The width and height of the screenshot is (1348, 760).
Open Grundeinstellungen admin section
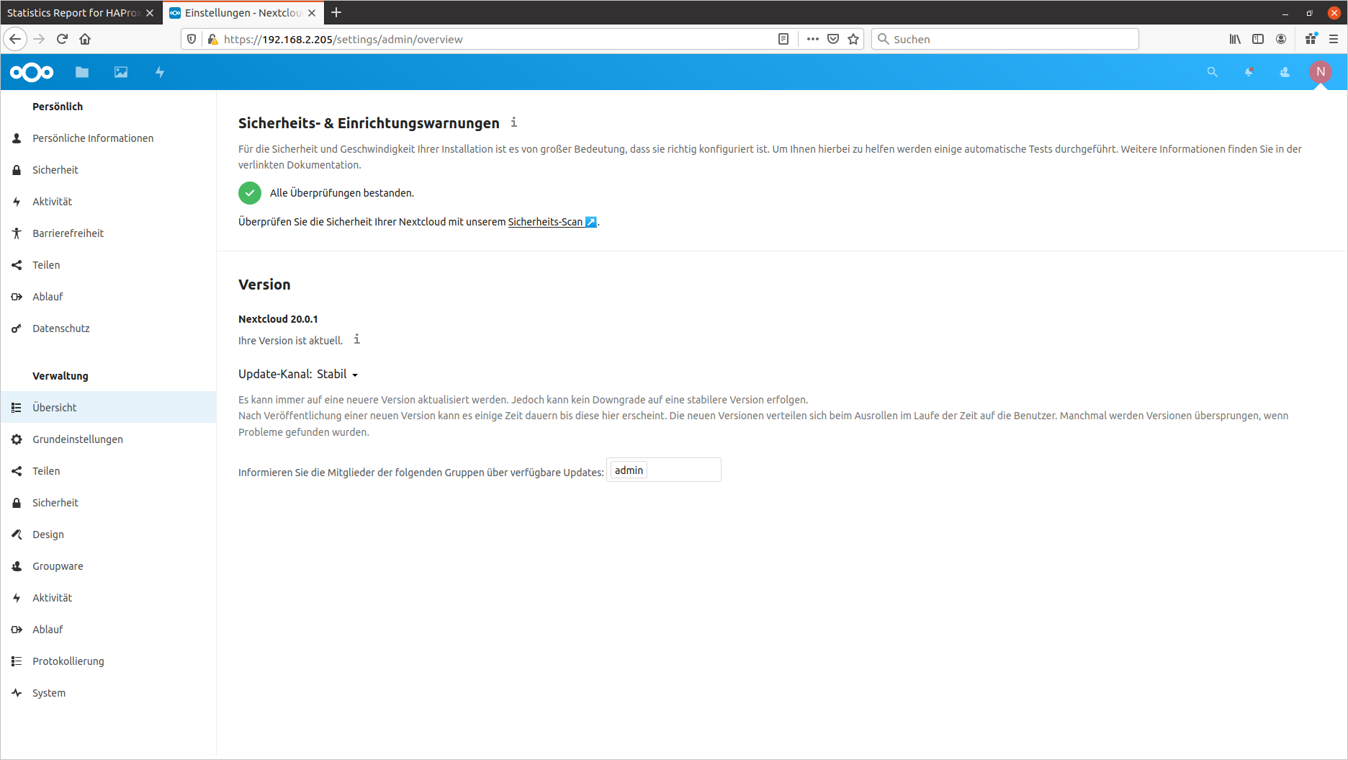108,439
